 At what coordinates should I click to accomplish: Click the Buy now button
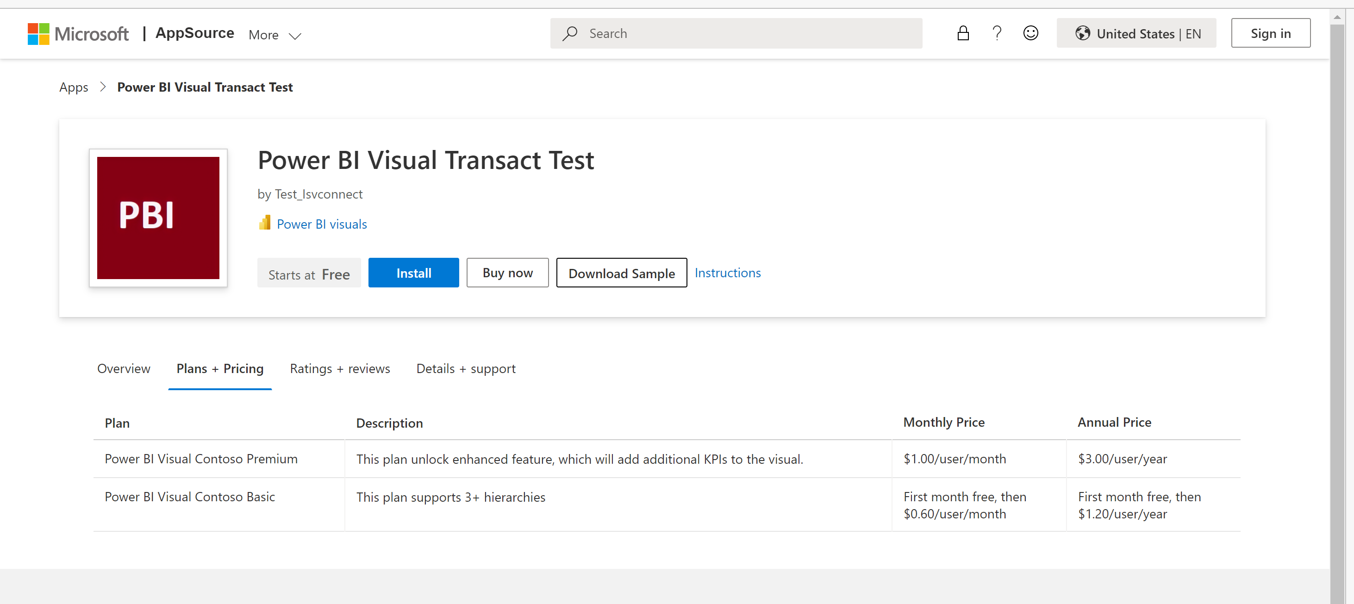[x=507, y=272]
